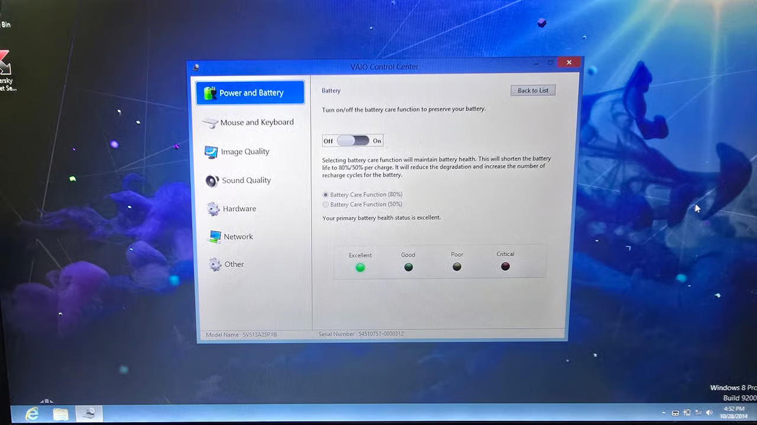The width and height of the screenshot is (757, 425).
Task: Maximize the VAIO Control Center window
Action: pos(551,63)
